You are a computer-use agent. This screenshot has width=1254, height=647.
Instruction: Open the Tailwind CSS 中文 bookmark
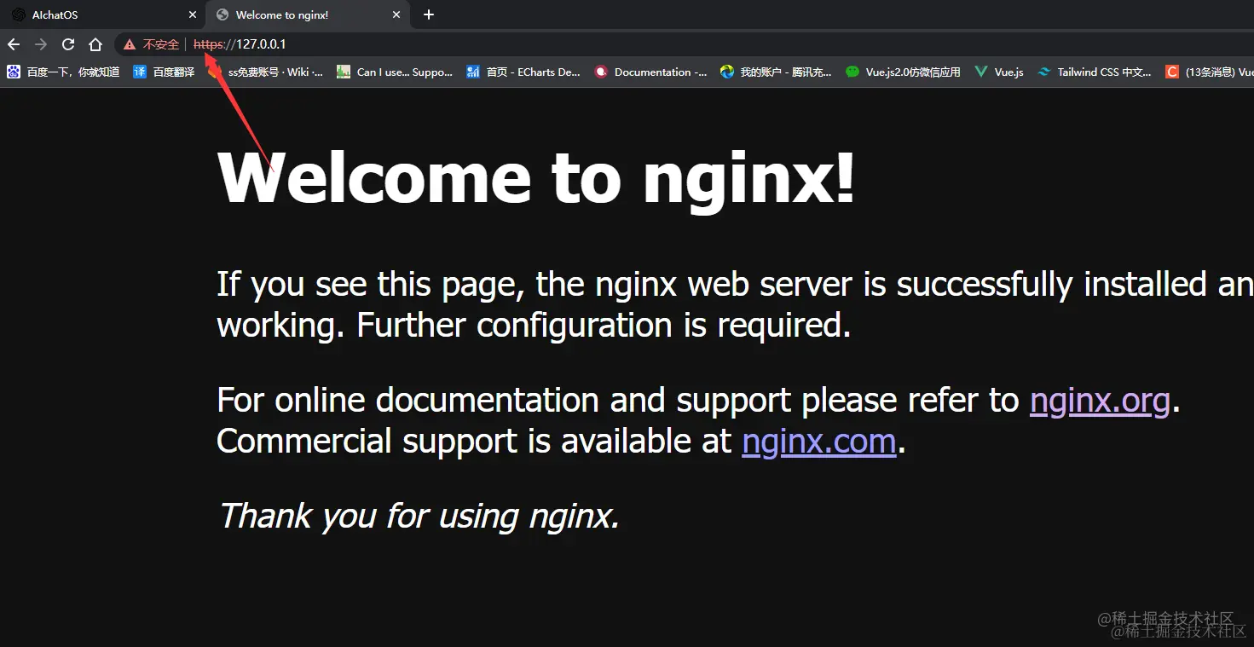(1095, 72)
